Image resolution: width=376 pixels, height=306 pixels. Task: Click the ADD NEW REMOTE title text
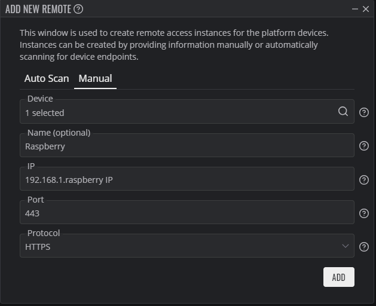click(38, 9)
